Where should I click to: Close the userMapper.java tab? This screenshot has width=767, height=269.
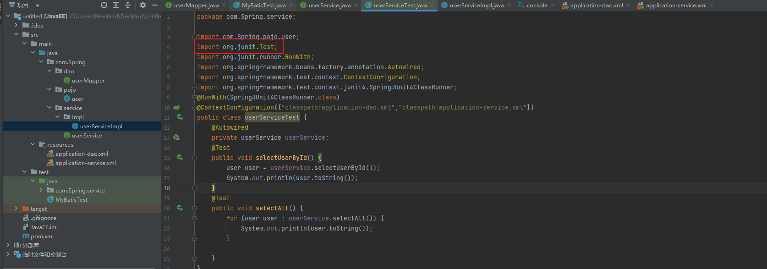pyautogui.click(x=224, y=5)
